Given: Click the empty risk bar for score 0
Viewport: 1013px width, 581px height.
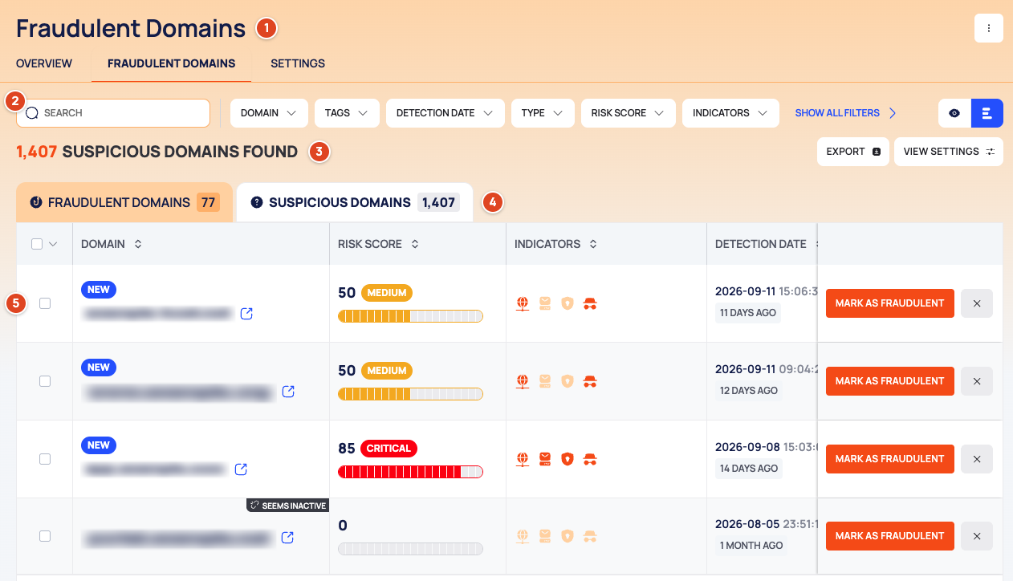Looking at the screenshot, I should point(410,550).
